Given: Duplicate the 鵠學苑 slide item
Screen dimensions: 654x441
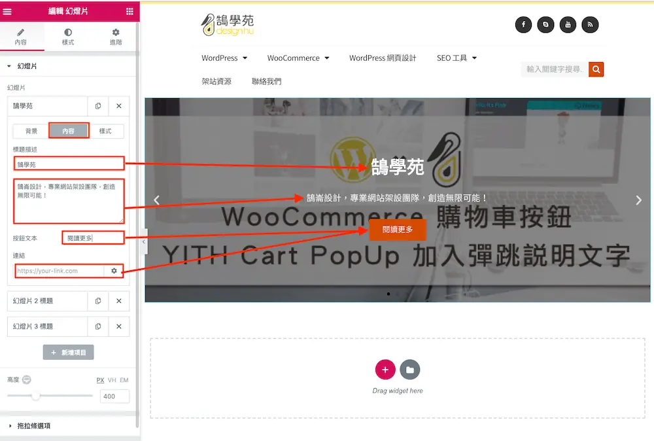Looking at the screenshot, I should click(x=98, y=106).
